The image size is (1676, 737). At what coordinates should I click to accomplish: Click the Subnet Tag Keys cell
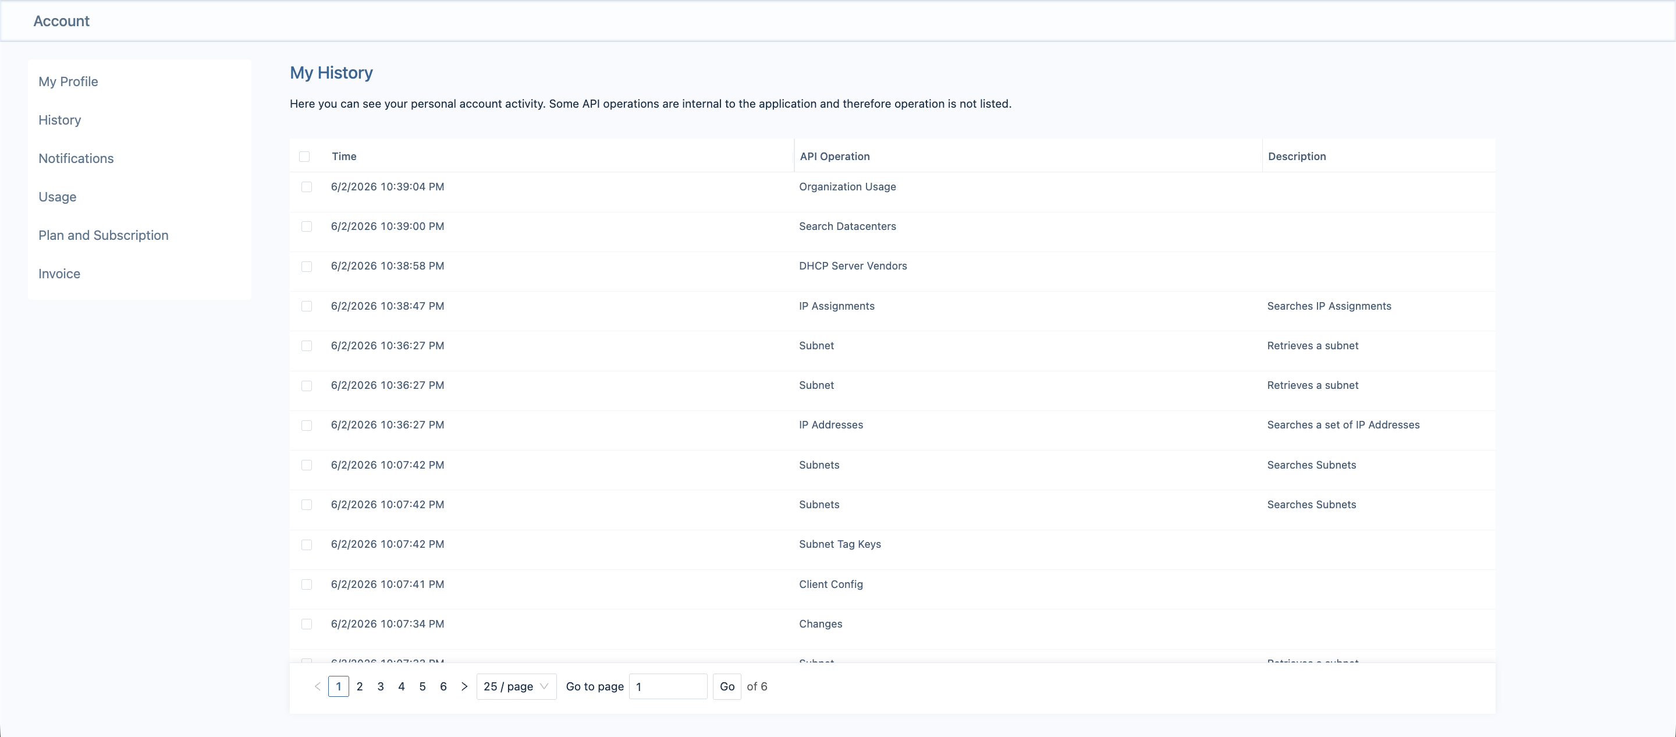(840, 544)
